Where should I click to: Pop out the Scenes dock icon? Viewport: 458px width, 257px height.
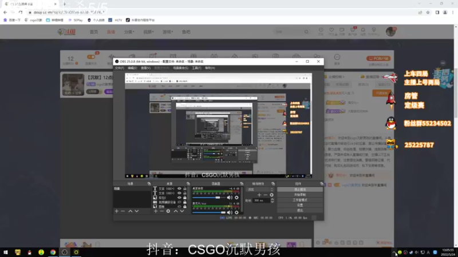tap(149, 183)
